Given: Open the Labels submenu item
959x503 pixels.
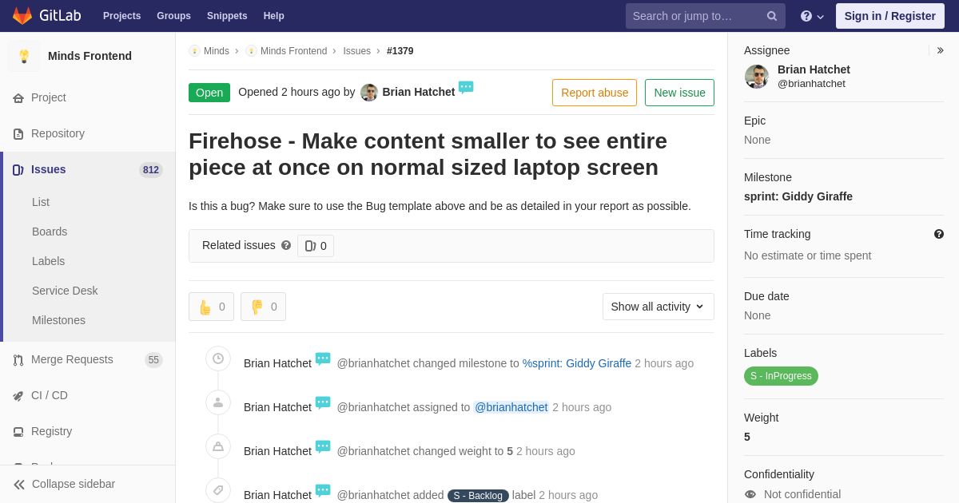Looking at the screenshot, I should (x=48, y=261).
